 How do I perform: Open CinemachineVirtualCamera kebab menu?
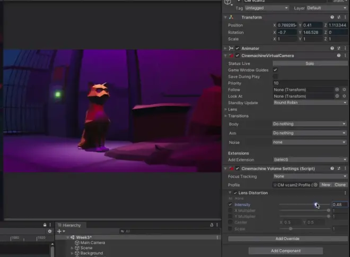(345, 55)
